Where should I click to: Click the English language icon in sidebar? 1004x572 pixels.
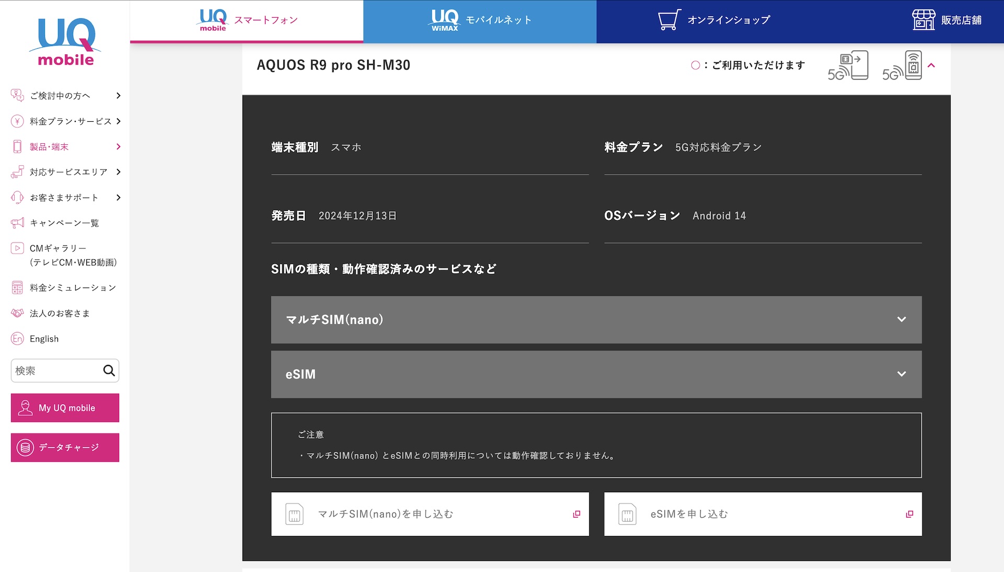pyautogui.click(x=17, y=339)
